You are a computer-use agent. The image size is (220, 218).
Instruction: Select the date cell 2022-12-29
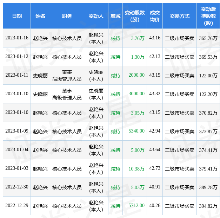(x=17, y=206)
